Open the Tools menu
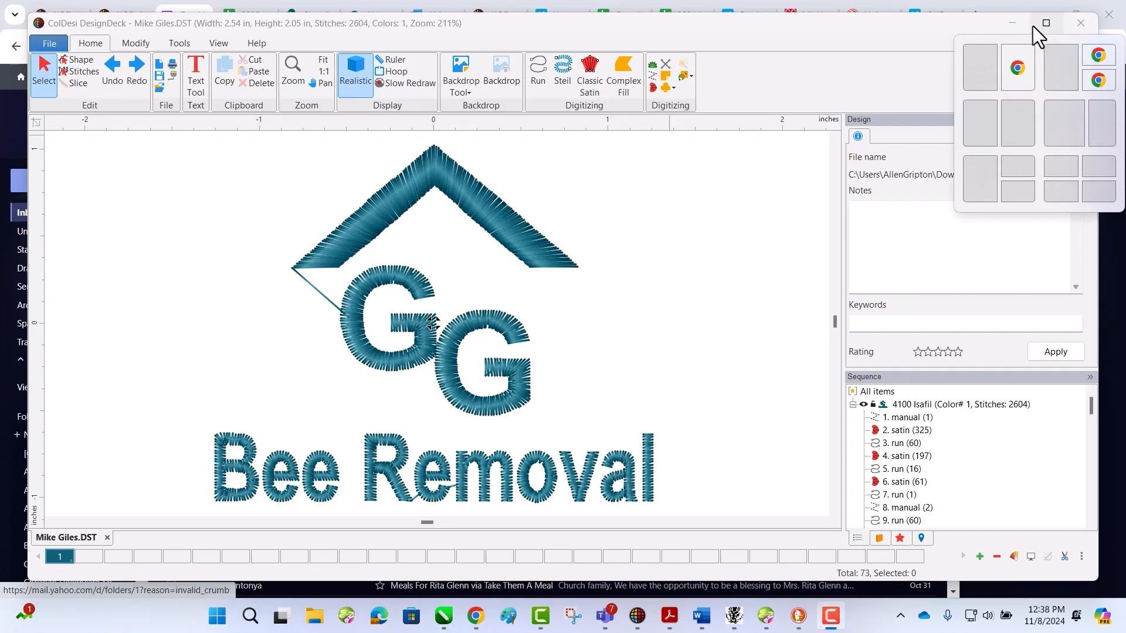This screenshot has width=1126, height=633. point(179,43)
